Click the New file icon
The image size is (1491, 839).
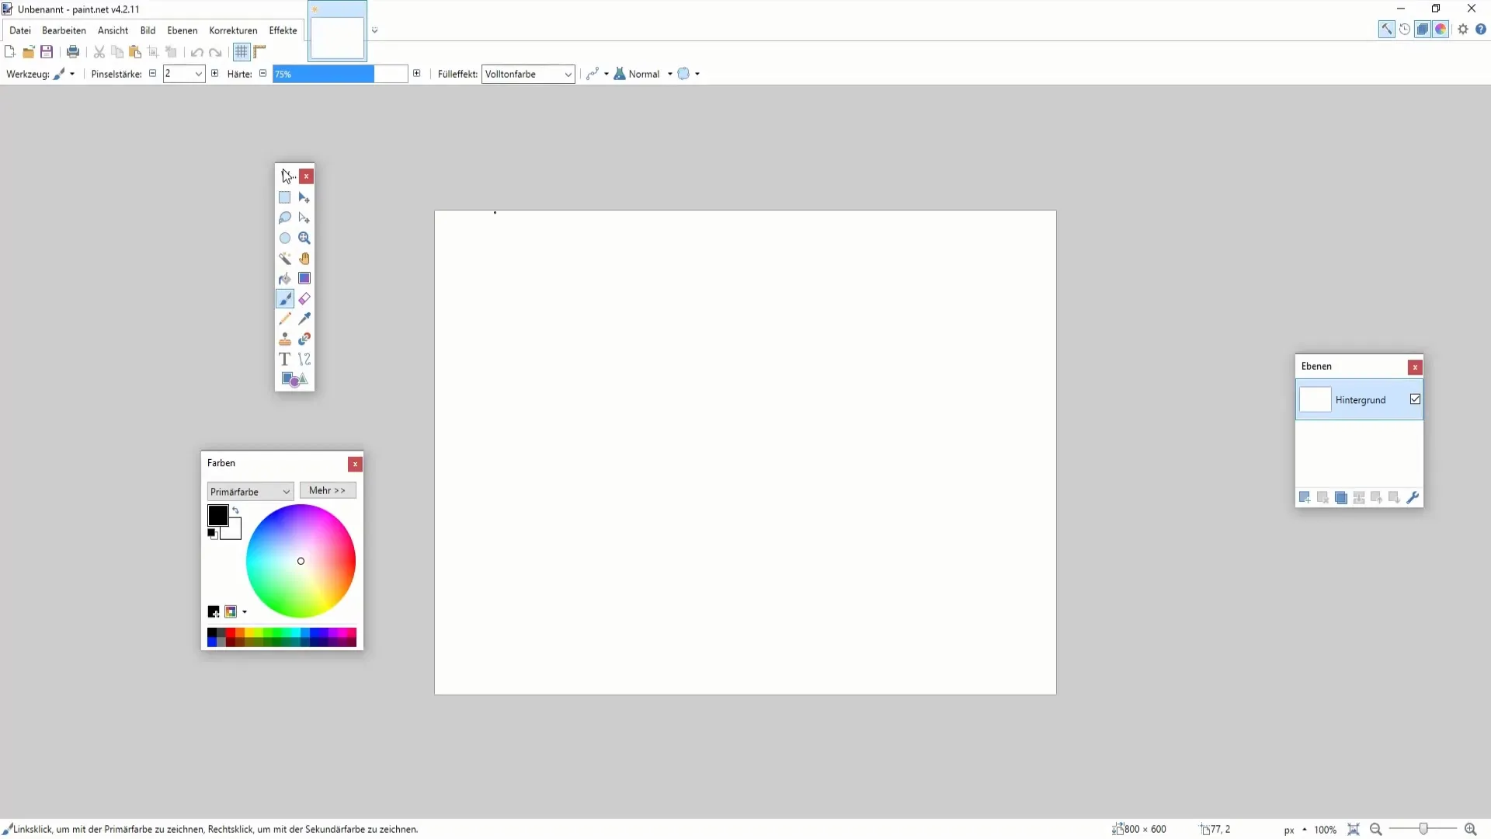(10, 52)
